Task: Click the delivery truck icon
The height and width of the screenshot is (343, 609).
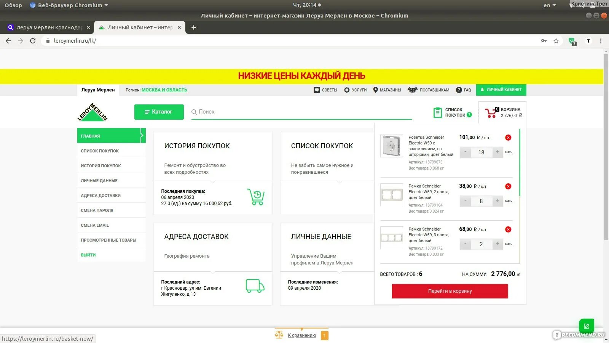Action: pyautogui.click(x=255, y=286)
